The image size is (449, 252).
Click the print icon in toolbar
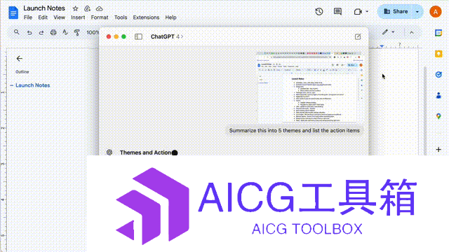pyautogui.click(x=53, y=32)
